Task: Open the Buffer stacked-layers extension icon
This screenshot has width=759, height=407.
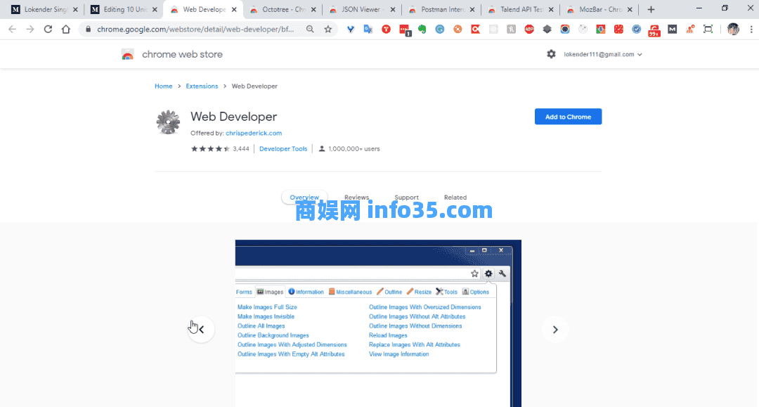Action: click(547, 30)
